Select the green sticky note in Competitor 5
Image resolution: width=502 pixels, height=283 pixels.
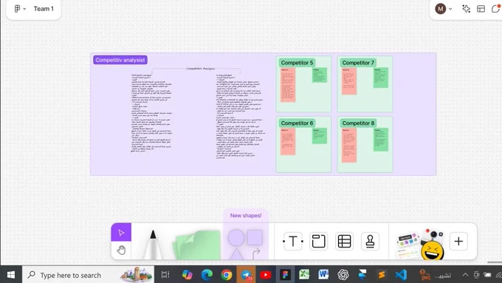point(319,75)
